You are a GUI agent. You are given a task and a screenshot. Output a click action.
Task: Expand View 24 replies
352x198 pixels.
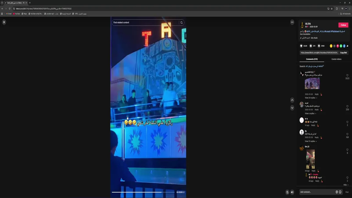[311, 98]
